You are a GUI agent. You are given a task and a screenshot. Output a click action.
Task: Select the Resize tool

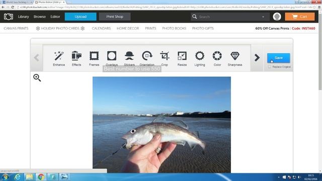(182, 58)
